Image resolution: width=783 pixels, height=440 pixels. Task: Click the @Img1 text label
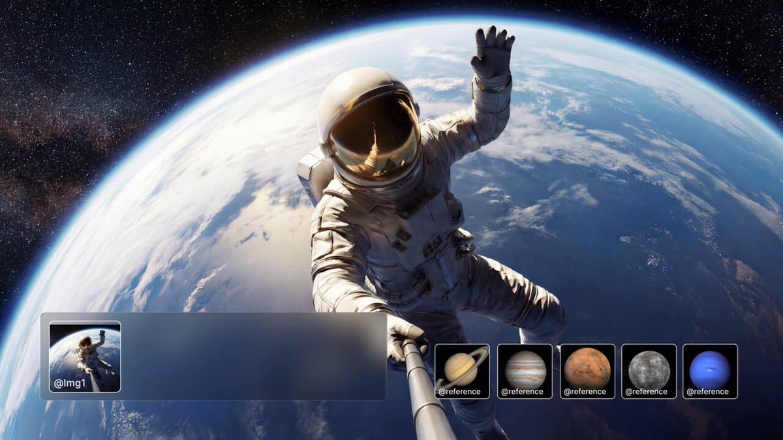point(70,383)
